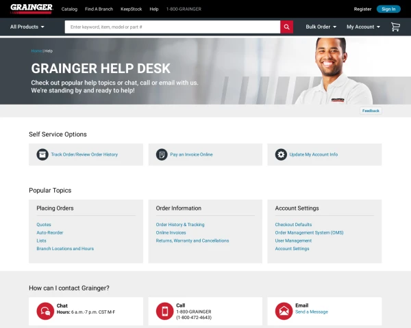Click the red Email envelope icon
The height and width of the screenshot is (328, 411).
tap(284, 311)
